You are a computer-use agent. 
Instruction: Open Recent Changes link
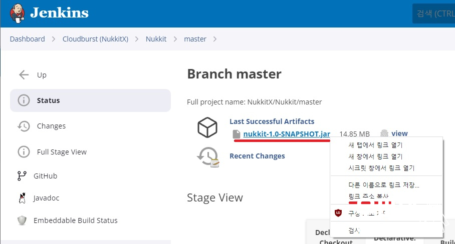pos(257,156)
